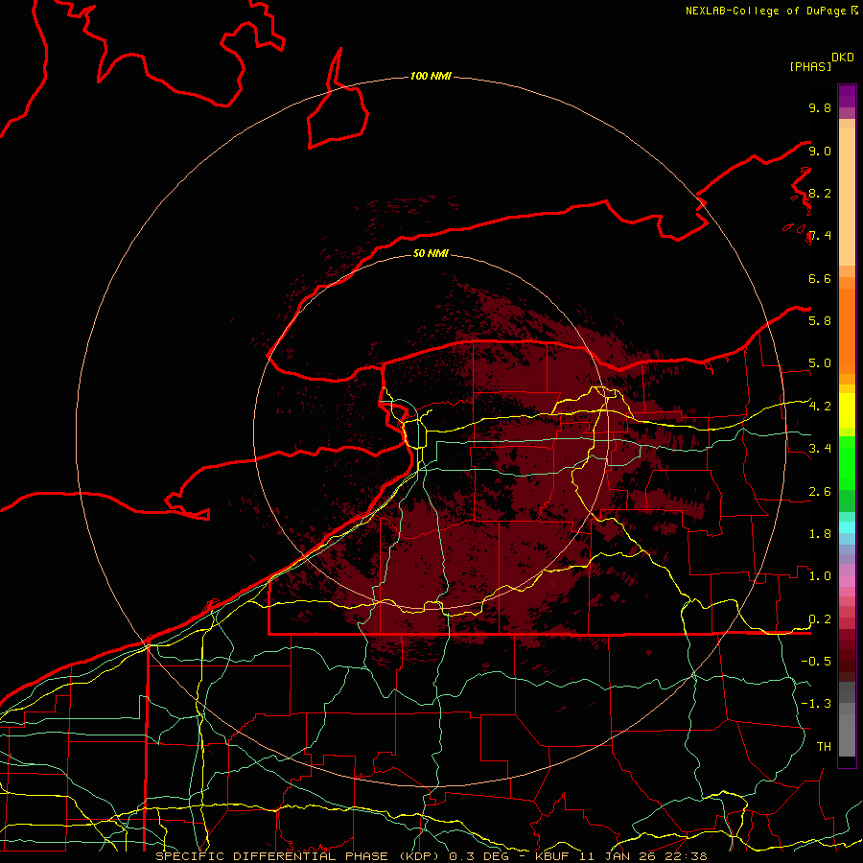Select the 9.8 value on the scale
Viewport: 863px width, 863px height.
[x=820, y=107]
